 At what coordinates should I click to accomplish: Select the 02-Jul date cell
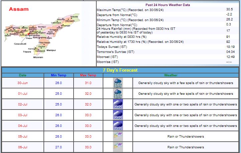tap(23, 104)
